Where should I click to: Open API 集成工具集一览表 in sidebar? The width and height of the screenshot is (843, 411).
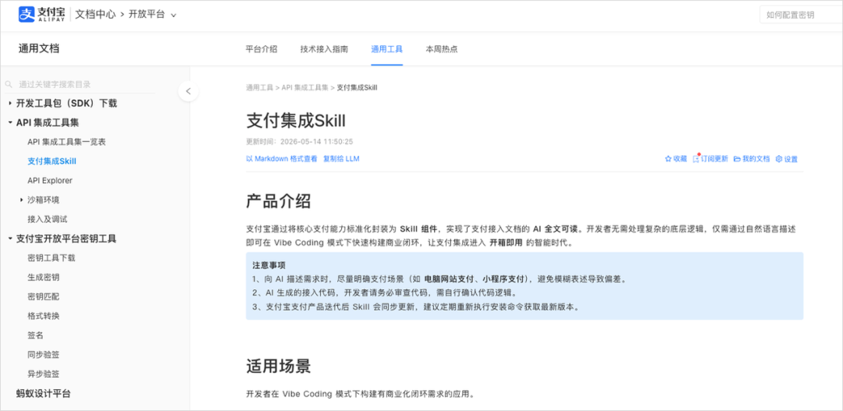(66, 142)
